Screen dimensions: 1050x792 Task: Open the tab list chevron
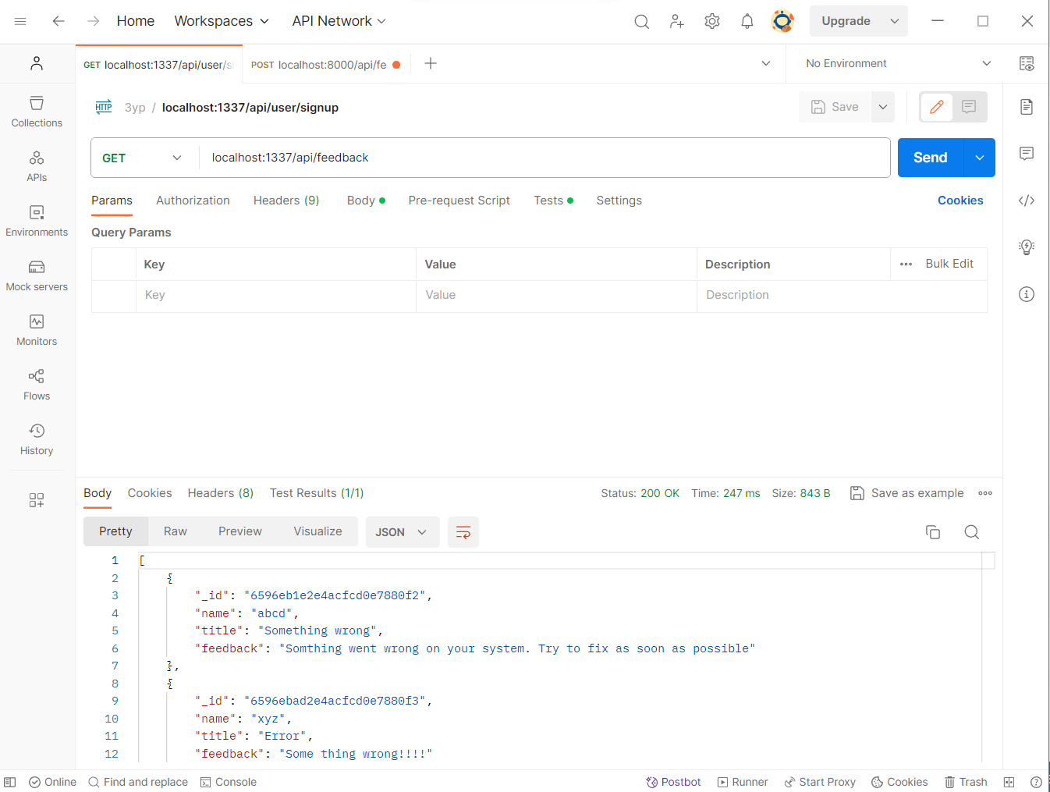pos(766,63)
